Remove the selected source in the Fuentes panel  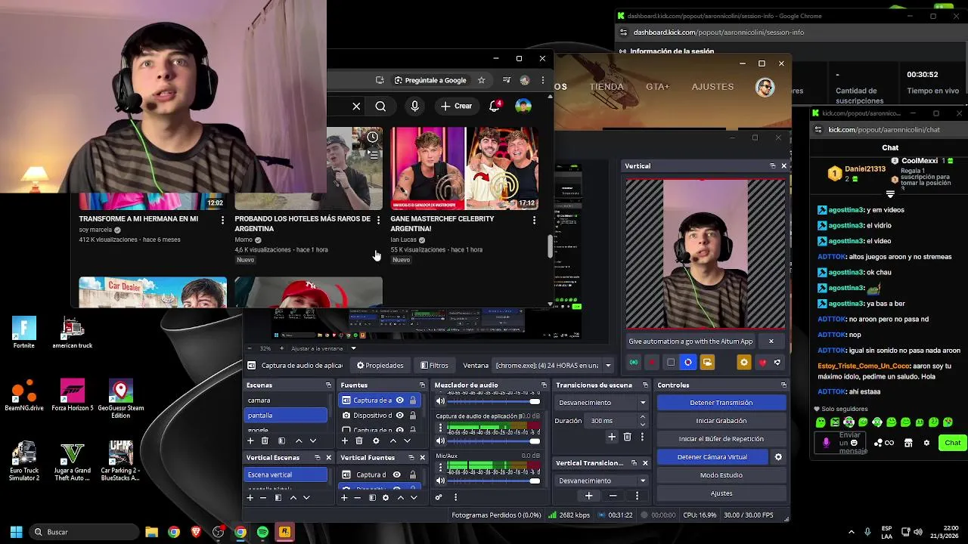[x=359, y=440]
